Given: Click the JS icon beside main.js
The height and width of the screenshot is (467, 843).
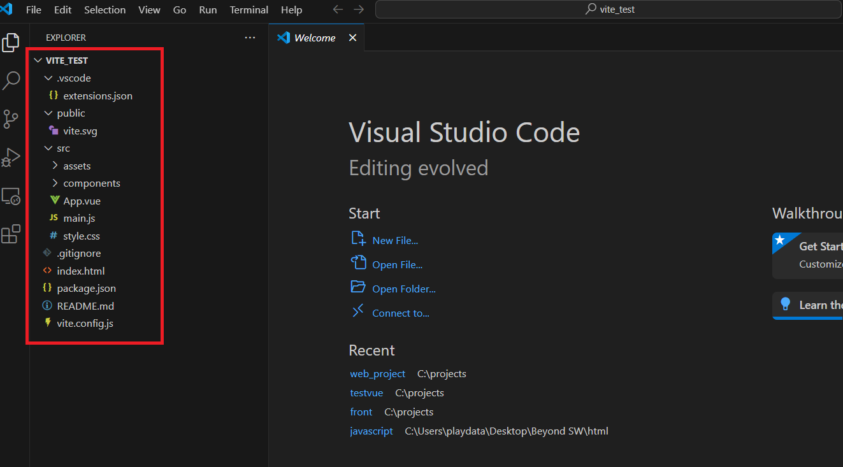Looking at the screenshot, I should (x=54, y=218).
